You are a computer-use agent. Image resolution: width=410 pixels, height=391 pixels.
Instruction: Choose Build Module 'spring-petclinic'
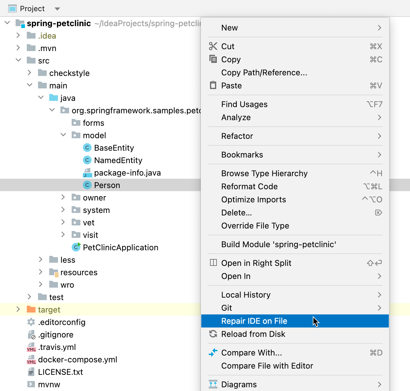tap(295, 244)
